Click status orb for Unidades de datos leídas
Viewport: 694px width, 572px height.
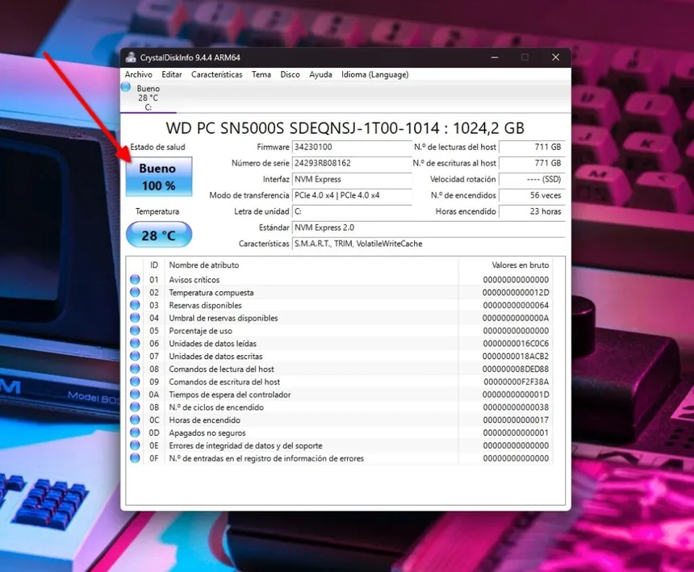135,344
